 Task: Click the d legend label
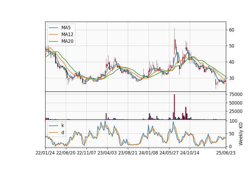coord(62,133)
